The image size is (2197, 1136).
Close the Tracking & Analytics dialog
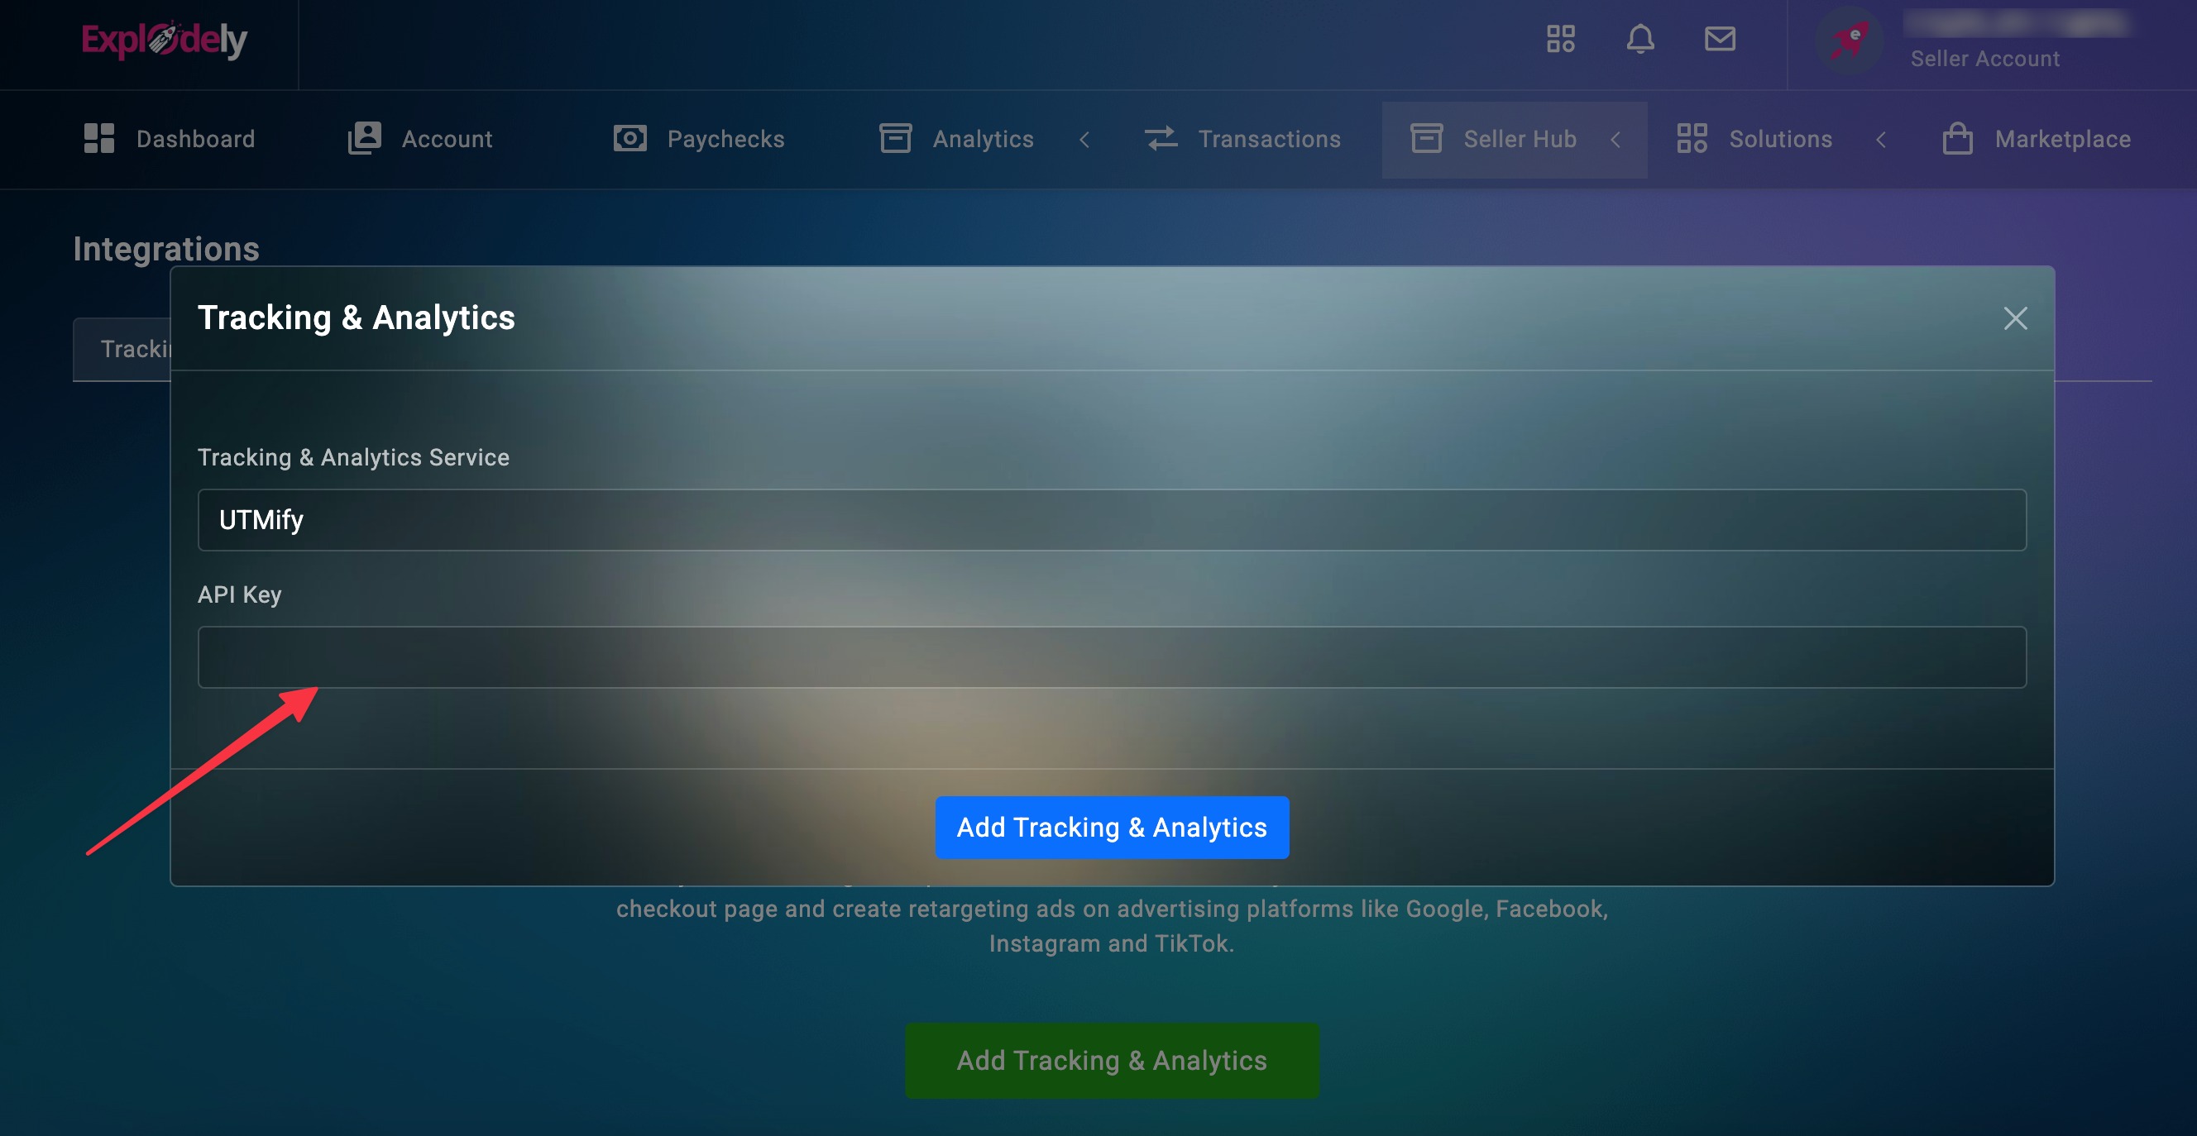click(x=2015, y=319)
